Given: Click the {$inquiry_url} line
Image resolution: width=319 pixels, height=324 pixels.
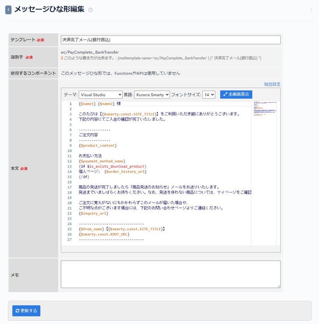Looking at the screenshot, I should [94, 213].
